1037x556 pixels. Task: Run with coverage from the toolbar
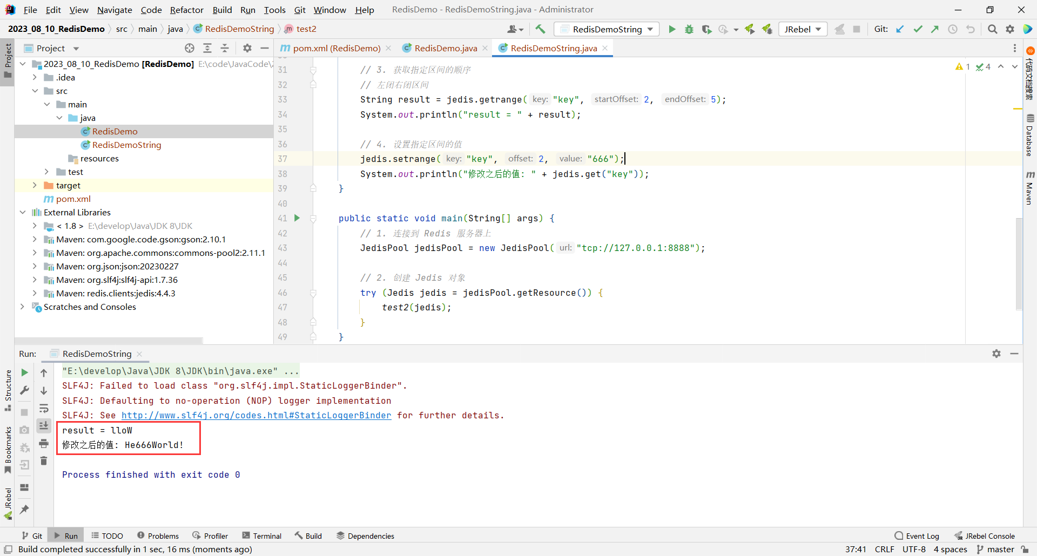point(706,29)
